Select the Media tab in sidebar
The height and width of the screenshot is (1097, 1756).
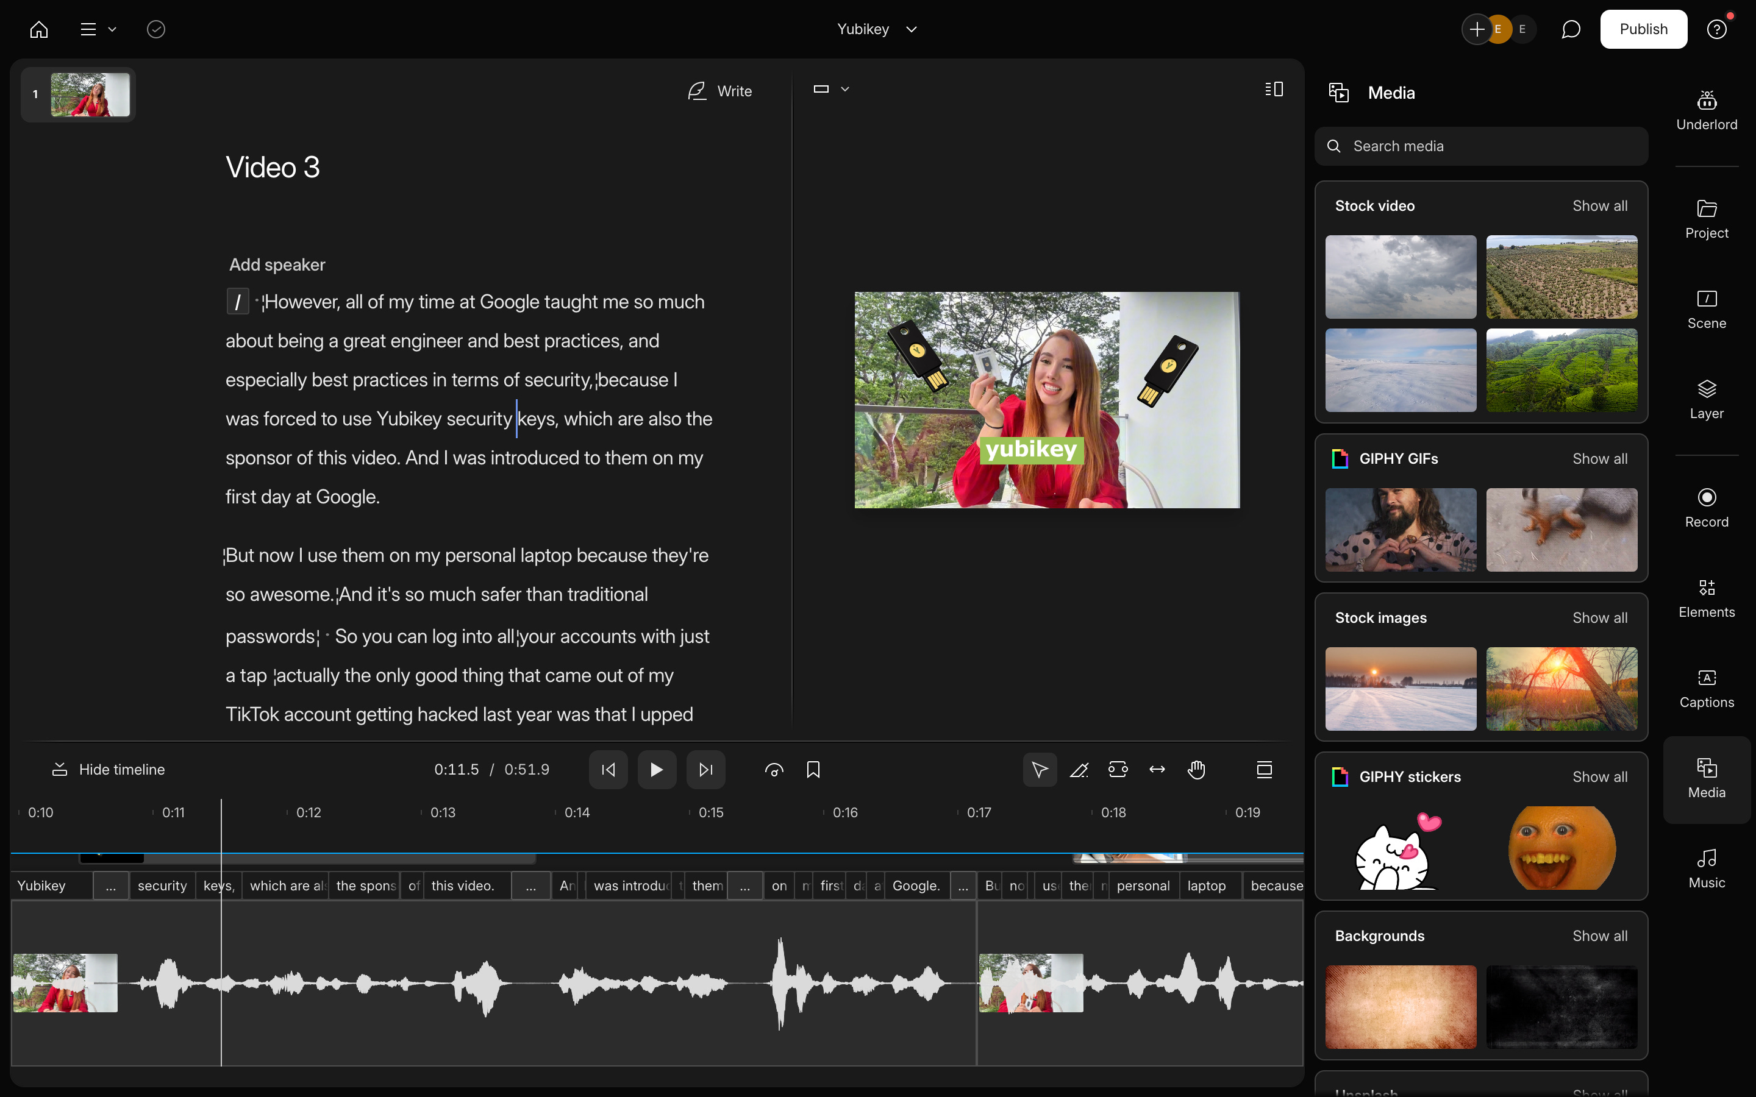click(1707, 779)
